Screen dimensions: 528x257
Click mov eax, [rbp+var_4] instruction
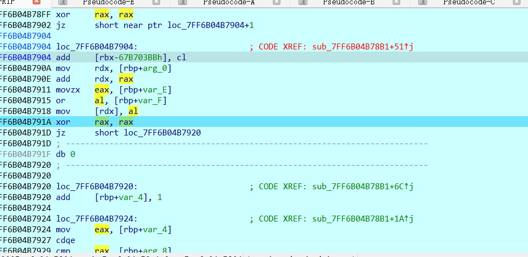tap(114, 230)
